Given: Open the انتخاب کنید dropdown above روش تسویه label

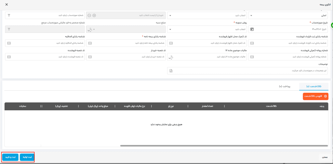Looking at the screenshot, I should tap(207, 15).
